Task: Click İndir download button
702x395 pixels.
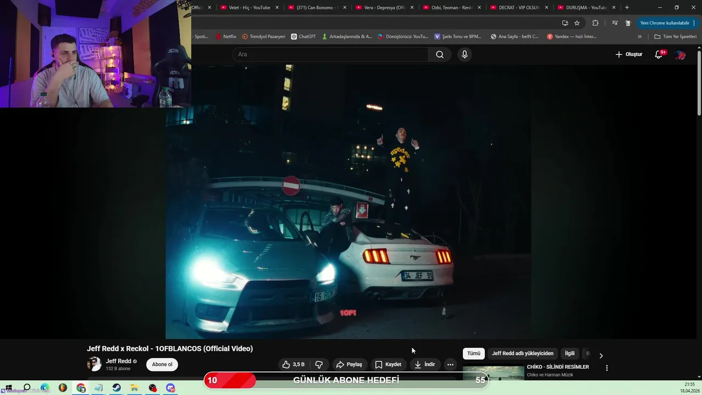Action: 424,364
